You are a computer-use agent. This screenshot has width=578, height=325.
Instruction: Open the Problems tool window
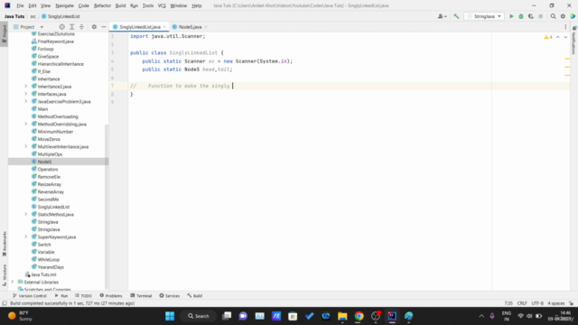pos(111,295)
